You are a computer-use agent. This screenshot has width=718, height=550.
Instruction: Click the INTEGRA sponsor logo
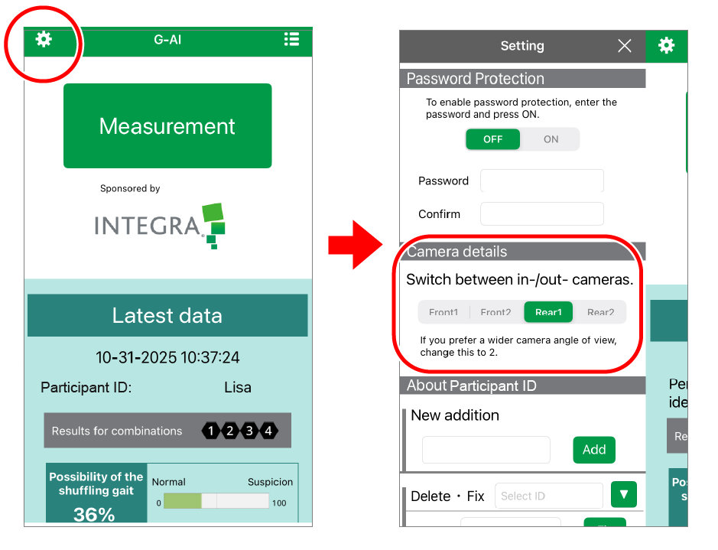(160, 225)
